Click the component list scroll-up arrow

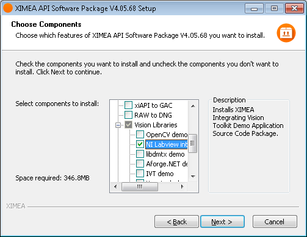tap(193, 106)
